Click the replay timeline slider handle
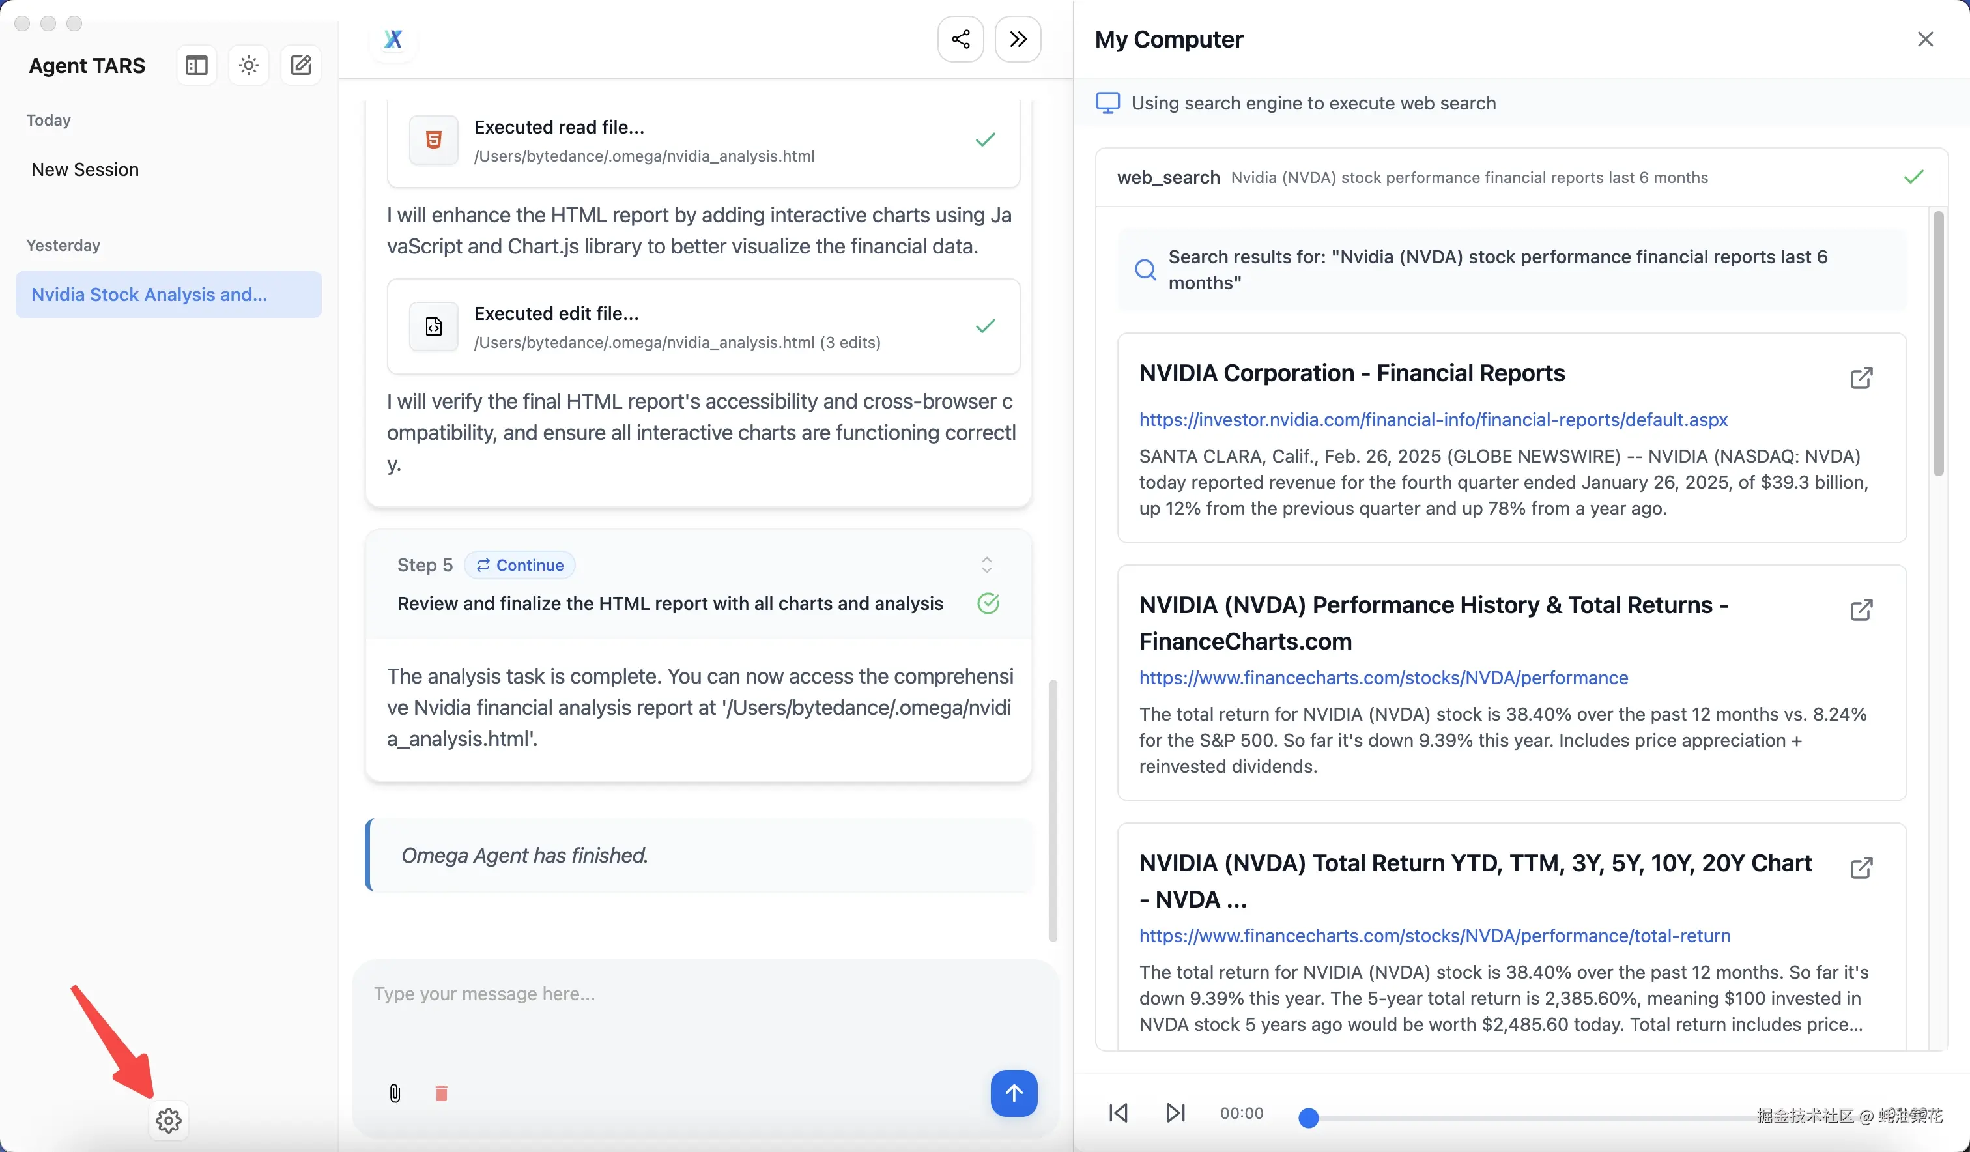This screenshot has width=1970, height=1152. [x=1308, y=1117]
